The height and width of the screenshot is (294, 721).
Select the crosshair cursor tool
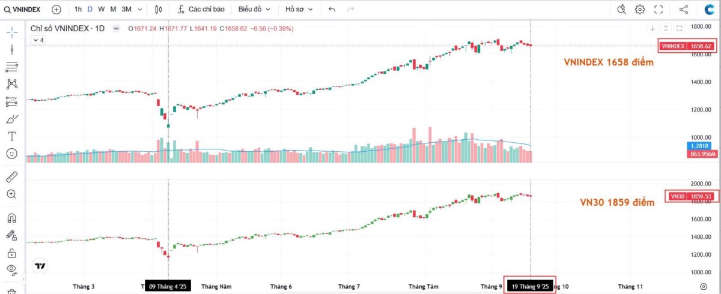[x=11, y=31]
